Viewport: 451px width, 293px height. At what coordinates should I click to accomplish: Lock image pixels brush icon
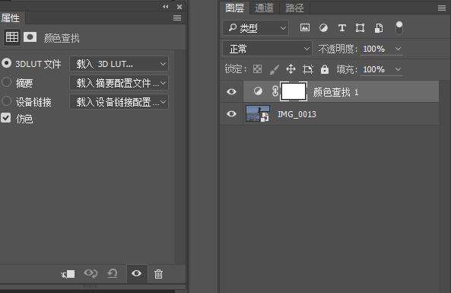click(x=274, y=69)
